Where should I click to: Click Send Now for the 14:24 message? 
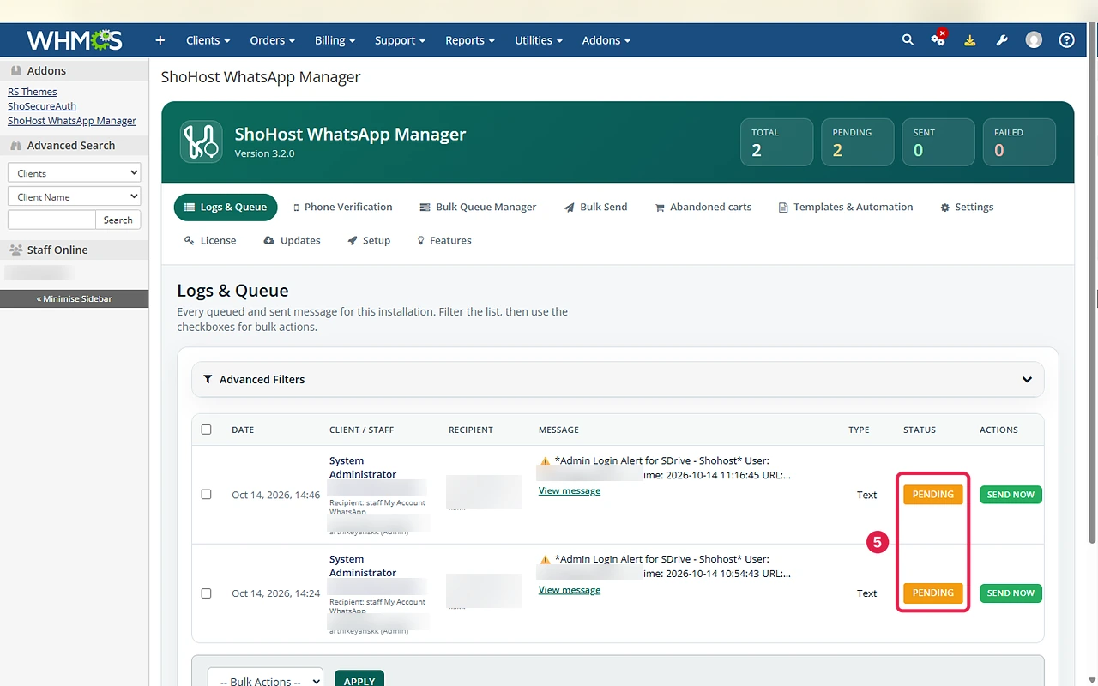click(x=1011, y=593)
